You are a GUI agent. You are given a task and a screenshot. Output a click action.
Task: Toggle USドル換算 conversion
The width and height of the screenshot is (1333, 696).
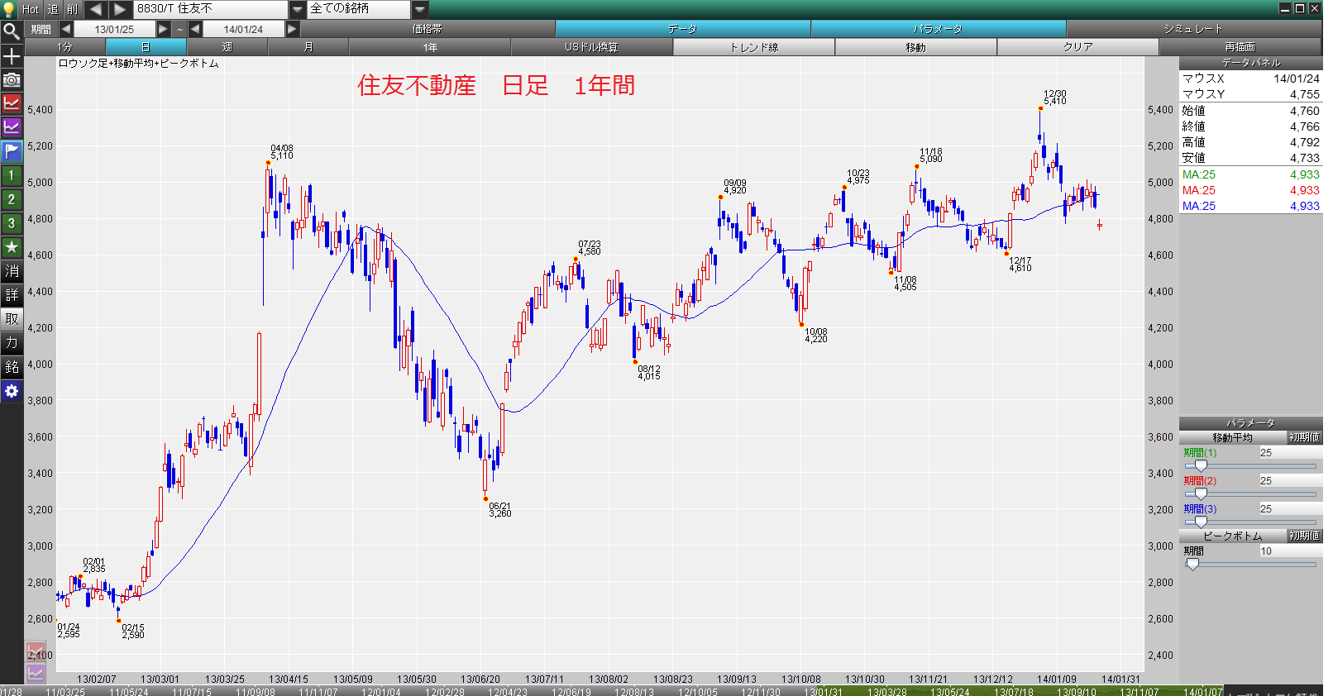coord(592,47)
